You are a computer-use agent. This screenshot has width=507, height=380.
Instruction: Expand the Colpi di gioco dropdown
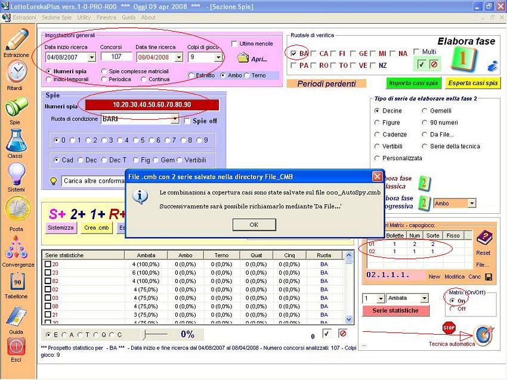pyautogui.click(x=218, y=57)
